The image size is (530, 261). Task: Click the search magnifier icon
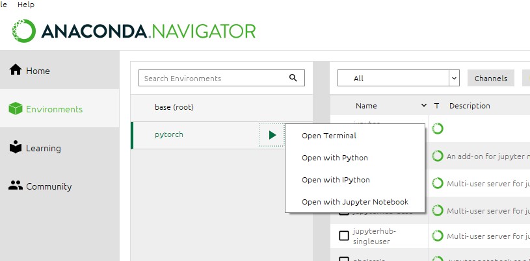[293, 78]
